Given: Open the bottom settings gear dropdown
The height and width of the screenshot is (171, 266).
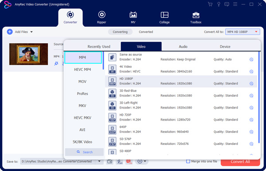Looking at the screenshot, I should (x=142, y=161).
